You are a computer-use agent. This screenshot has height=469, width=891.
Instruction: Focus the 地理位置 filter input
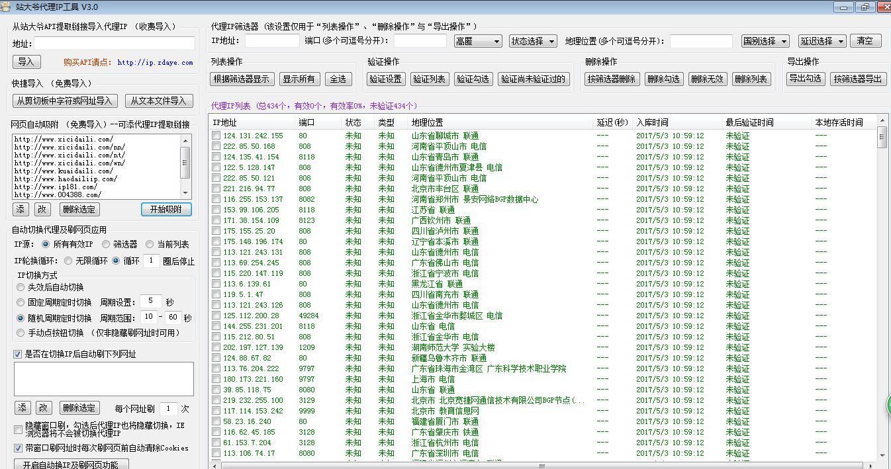tap(701, 41)
